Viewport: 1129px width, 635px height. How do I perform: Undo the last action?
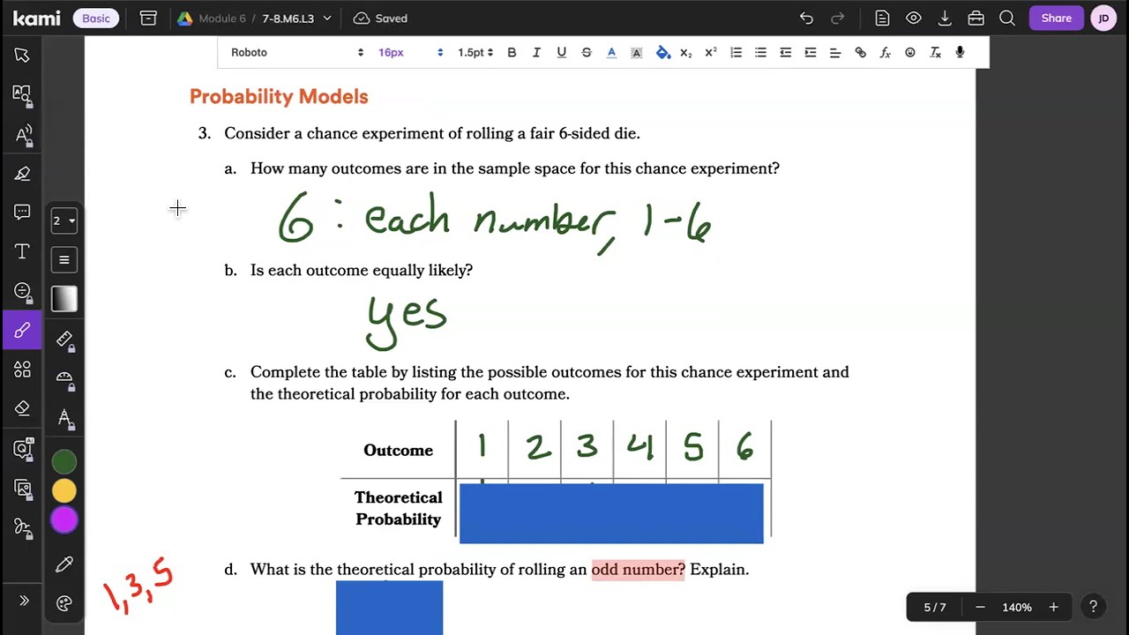tap(806, 18)
